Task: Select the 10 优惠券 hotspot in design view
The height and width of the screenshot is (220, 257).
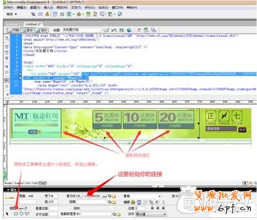Action: [140, 119]
